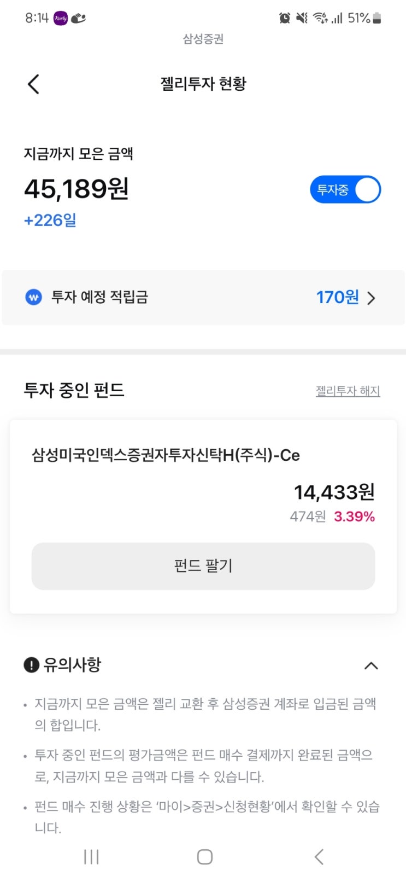Tap the Kurly notification icon

60,18
